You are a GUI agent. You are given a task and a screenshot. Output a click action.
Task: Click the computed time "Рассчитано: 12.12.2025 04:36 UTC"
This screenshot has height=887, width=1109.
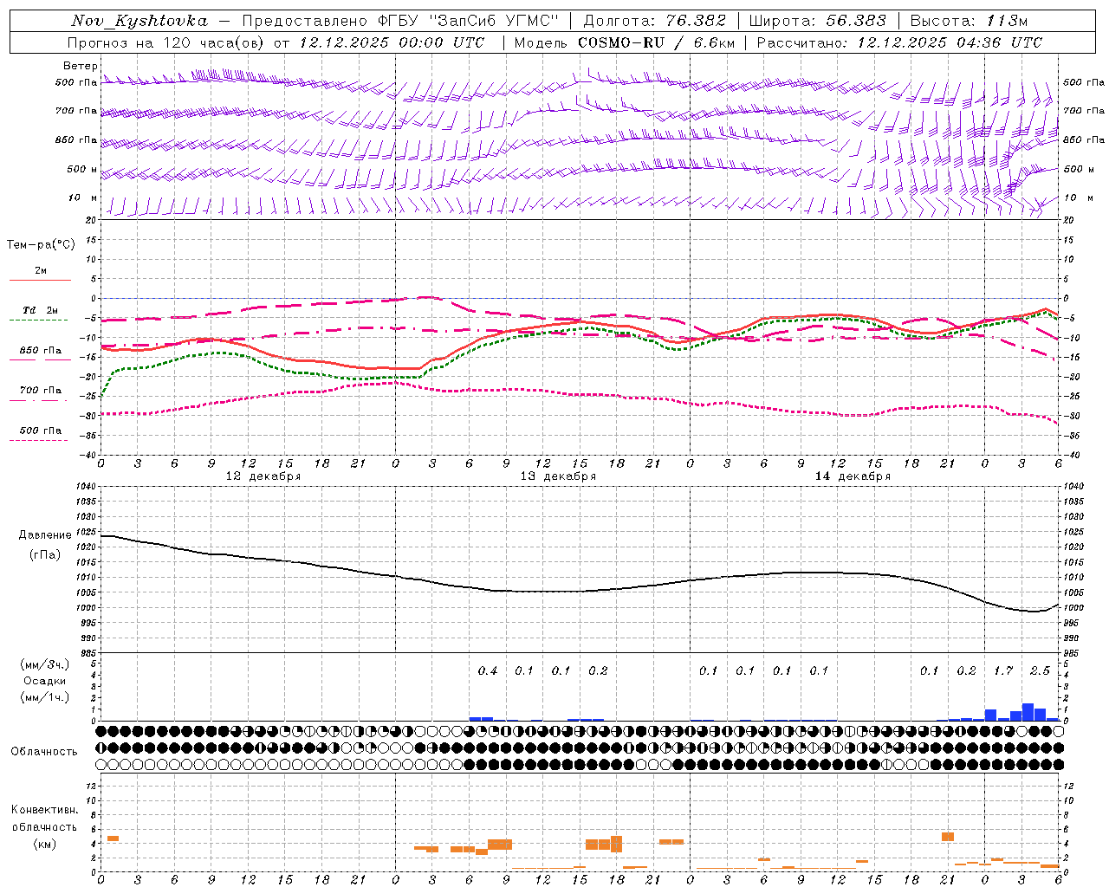899,42
